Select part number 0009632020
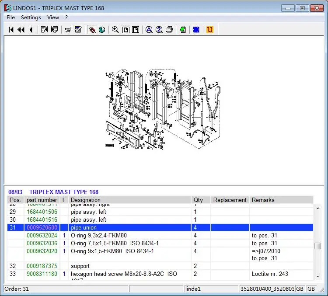This screenshot has width=328, height=296. tap(42, 251)
